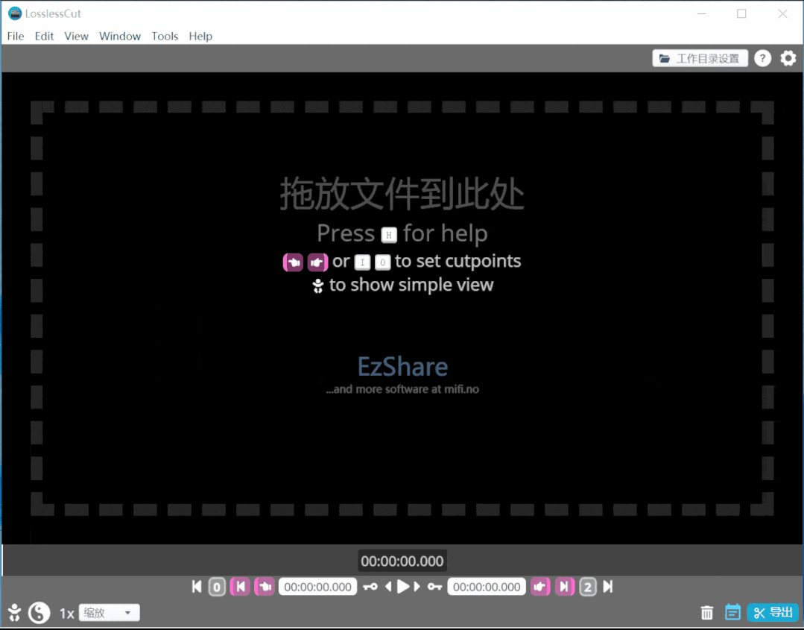Open the Help menu
This screenshot has height=630, width=804.
(200, 36)
